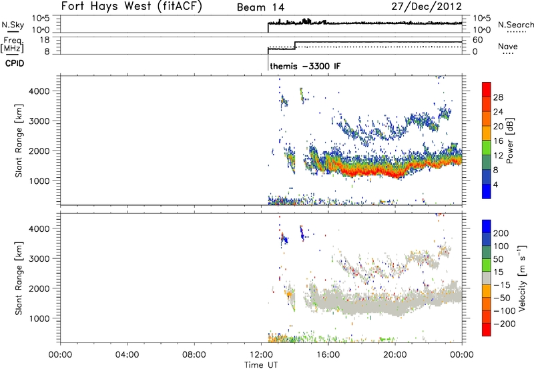The image size is (534, 369).
Task: Click the '04:00' time axis label
Action: (x=127, y=355)
